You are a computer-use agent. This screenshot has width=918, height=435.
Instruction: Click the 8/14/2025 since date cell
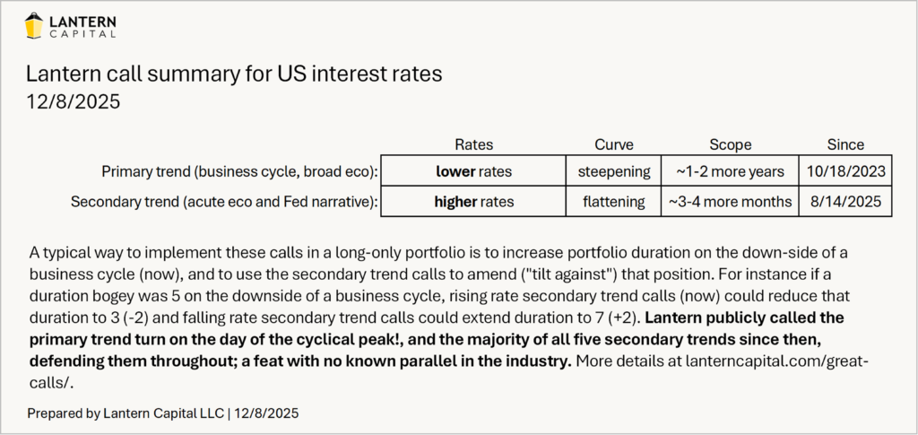click(x=845, y=202)
